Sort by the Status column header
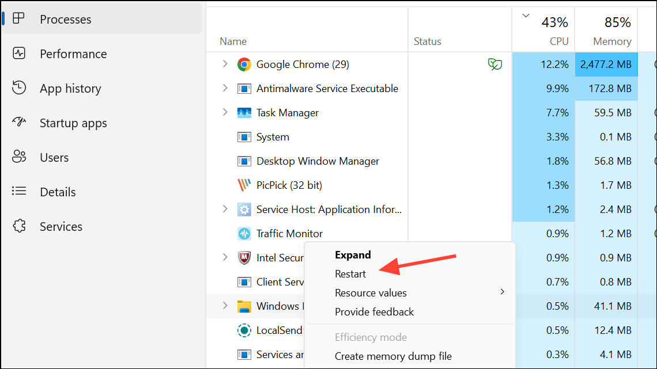The height and width of the screenshot is (369, 657). coord(428,41)
